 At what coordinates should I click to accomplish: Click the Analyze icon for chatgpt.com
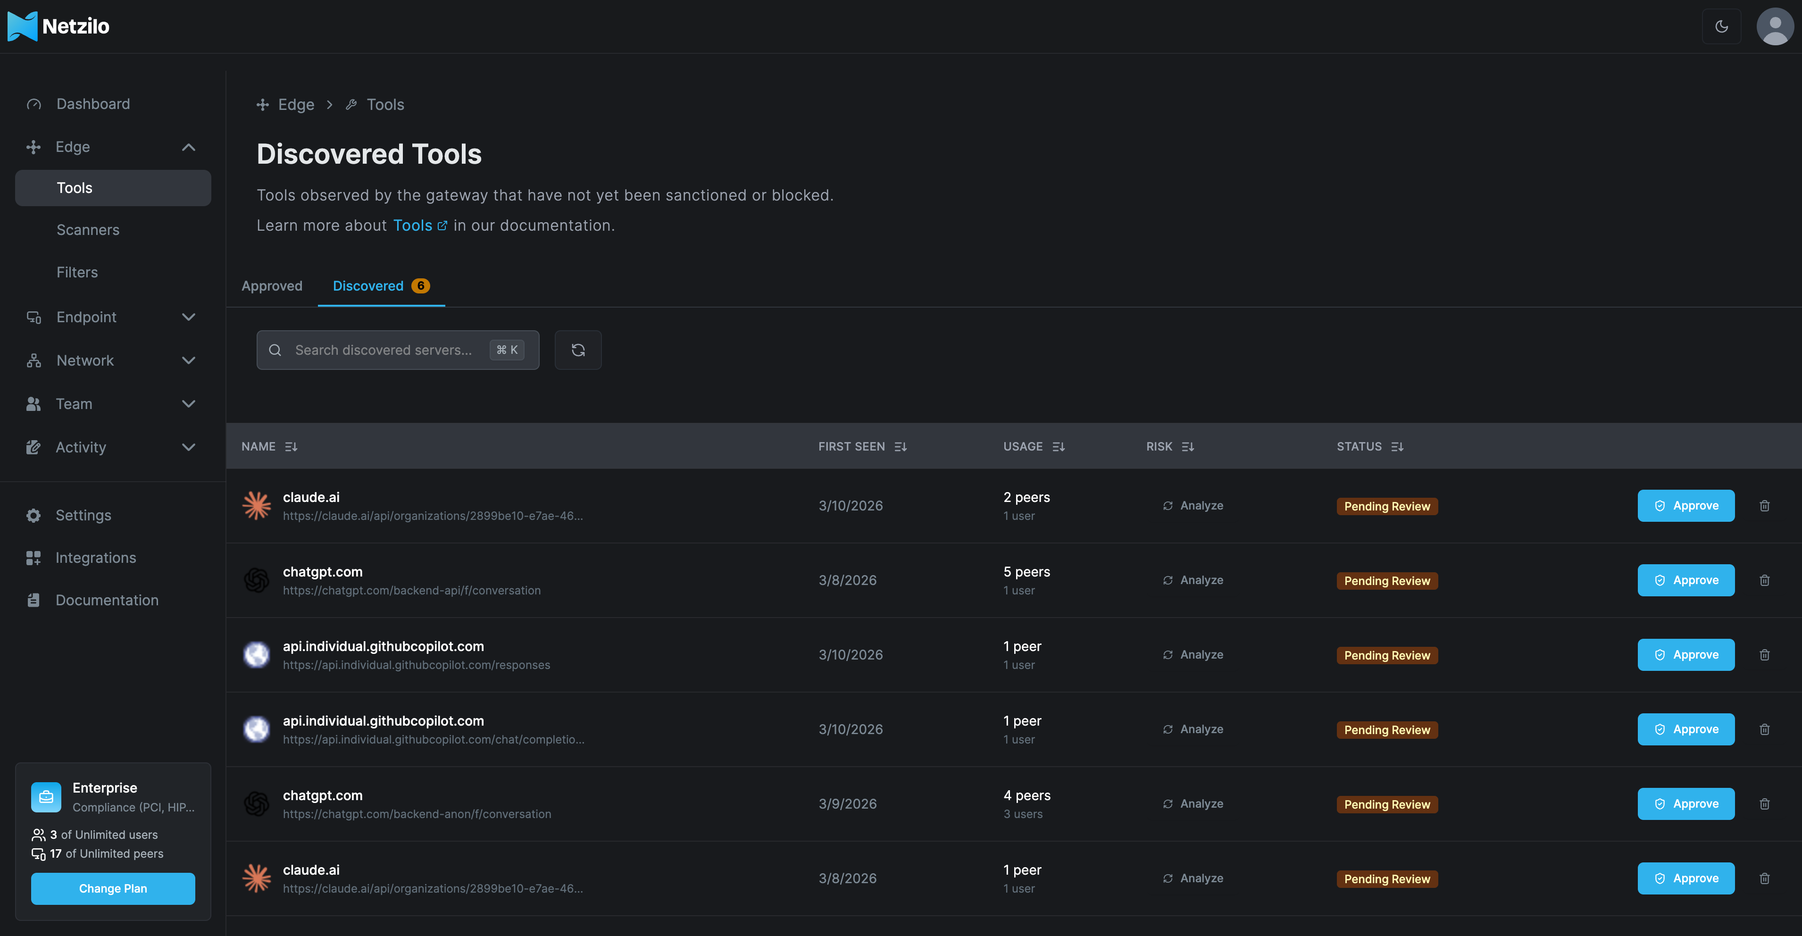[1168, 580]
